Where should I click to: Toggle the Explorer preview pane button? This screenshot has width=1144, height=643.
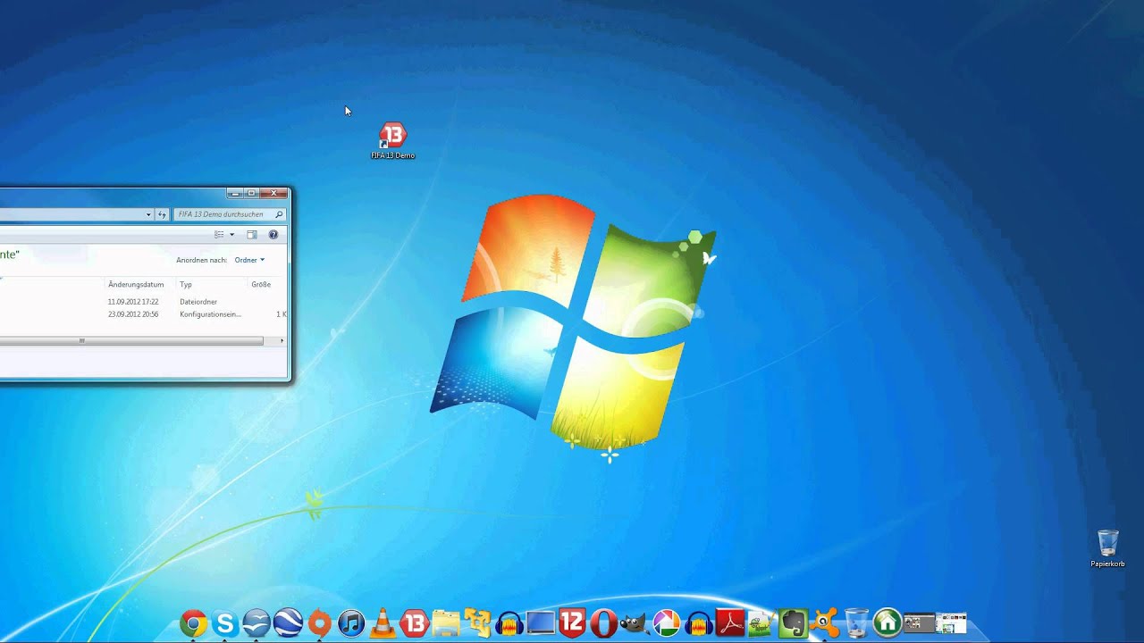click(252, 235)
